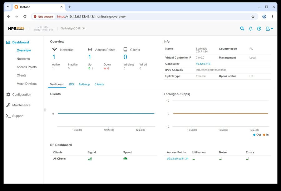Click the search magnifier icon in header
Screen dimensions: 281x191
pyautogui.click(x=242, y=28)
